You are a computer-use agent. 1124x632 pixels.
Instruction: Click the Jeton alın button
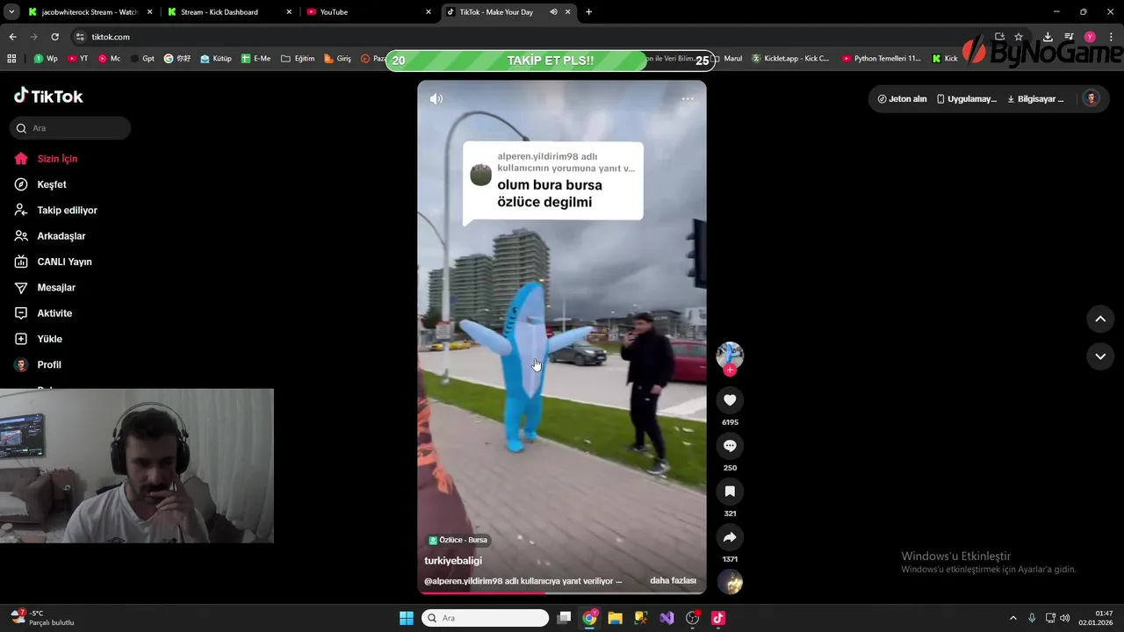(902, 99)
